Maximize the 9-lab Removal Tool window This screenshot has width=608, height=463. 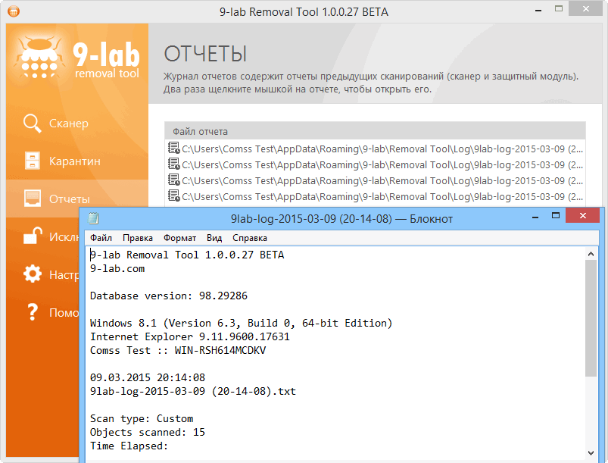tap(559, 8)
